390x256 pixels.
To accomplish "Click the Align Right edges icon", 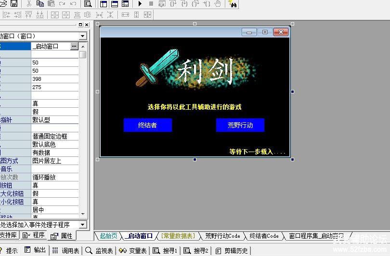I will [17, 15].
